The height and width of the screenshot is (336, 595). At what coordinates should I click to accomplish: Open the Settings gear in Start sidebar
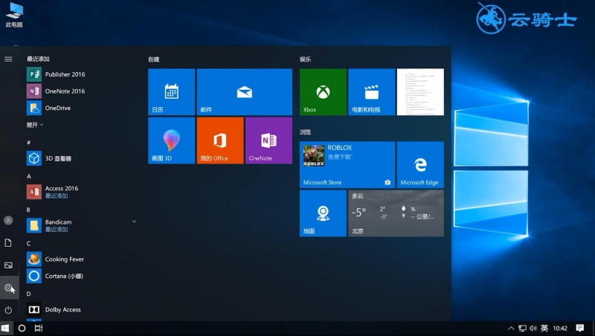pos(8,288)
